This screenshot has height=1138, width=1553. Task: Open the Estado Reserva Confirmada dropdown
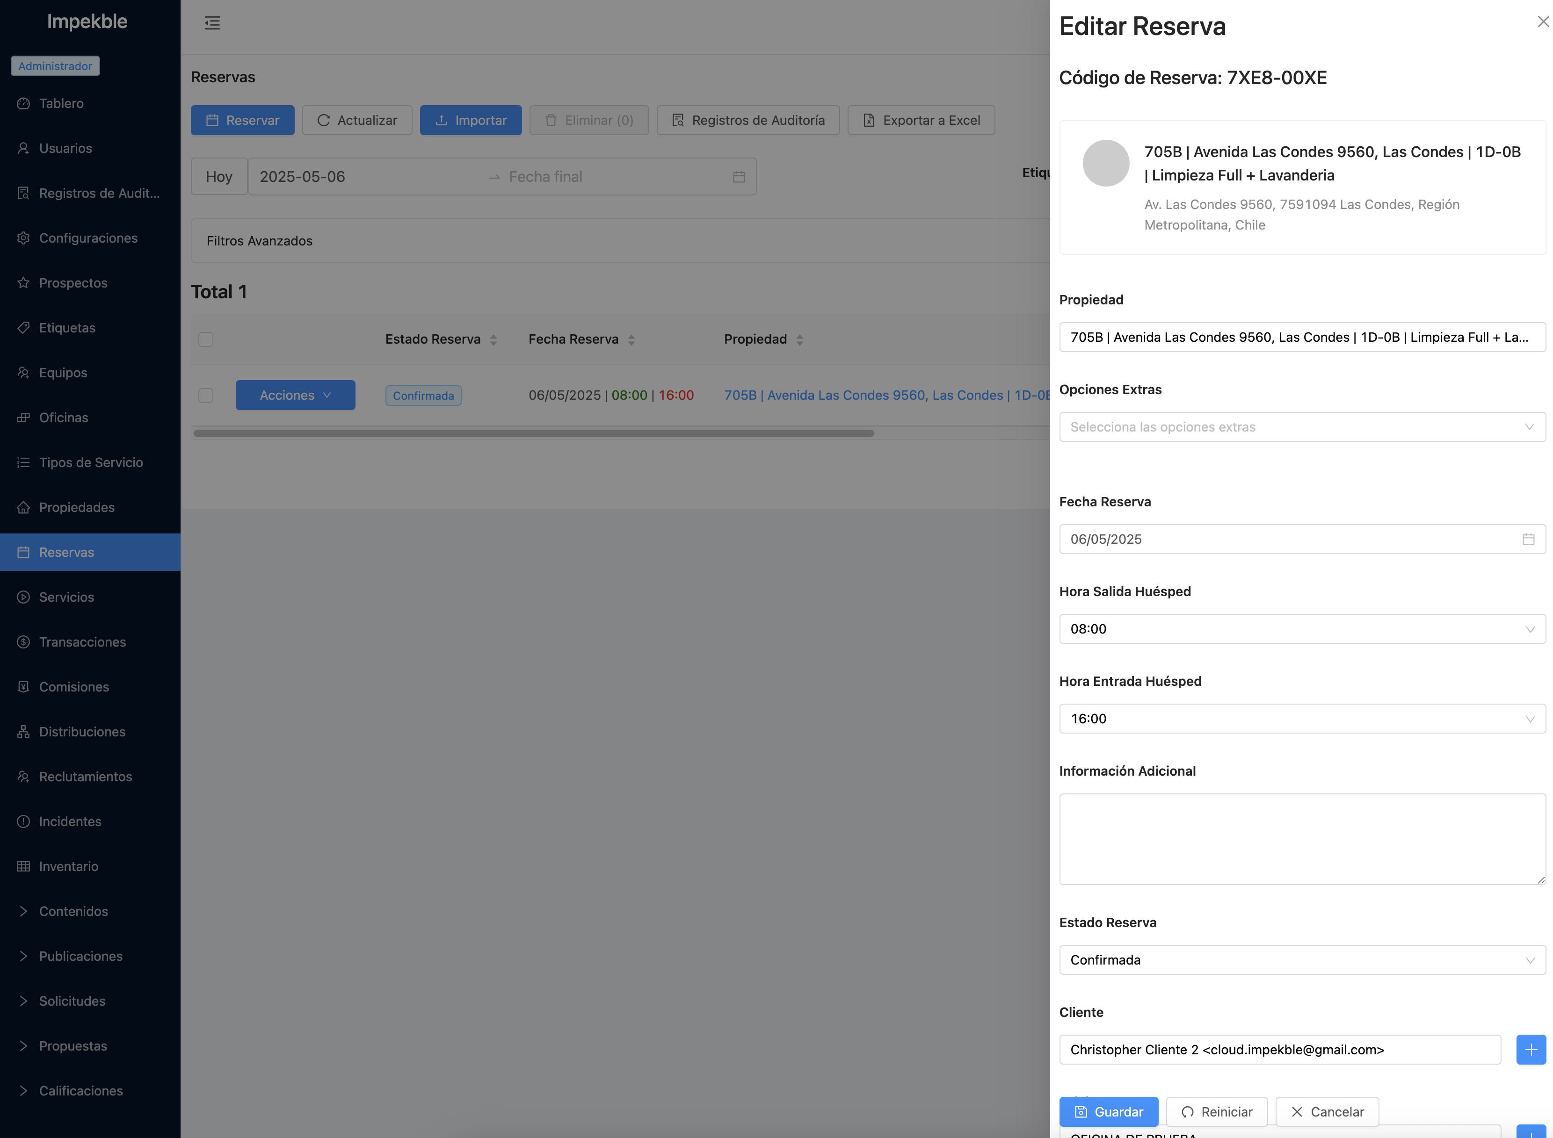[1302, 959]
